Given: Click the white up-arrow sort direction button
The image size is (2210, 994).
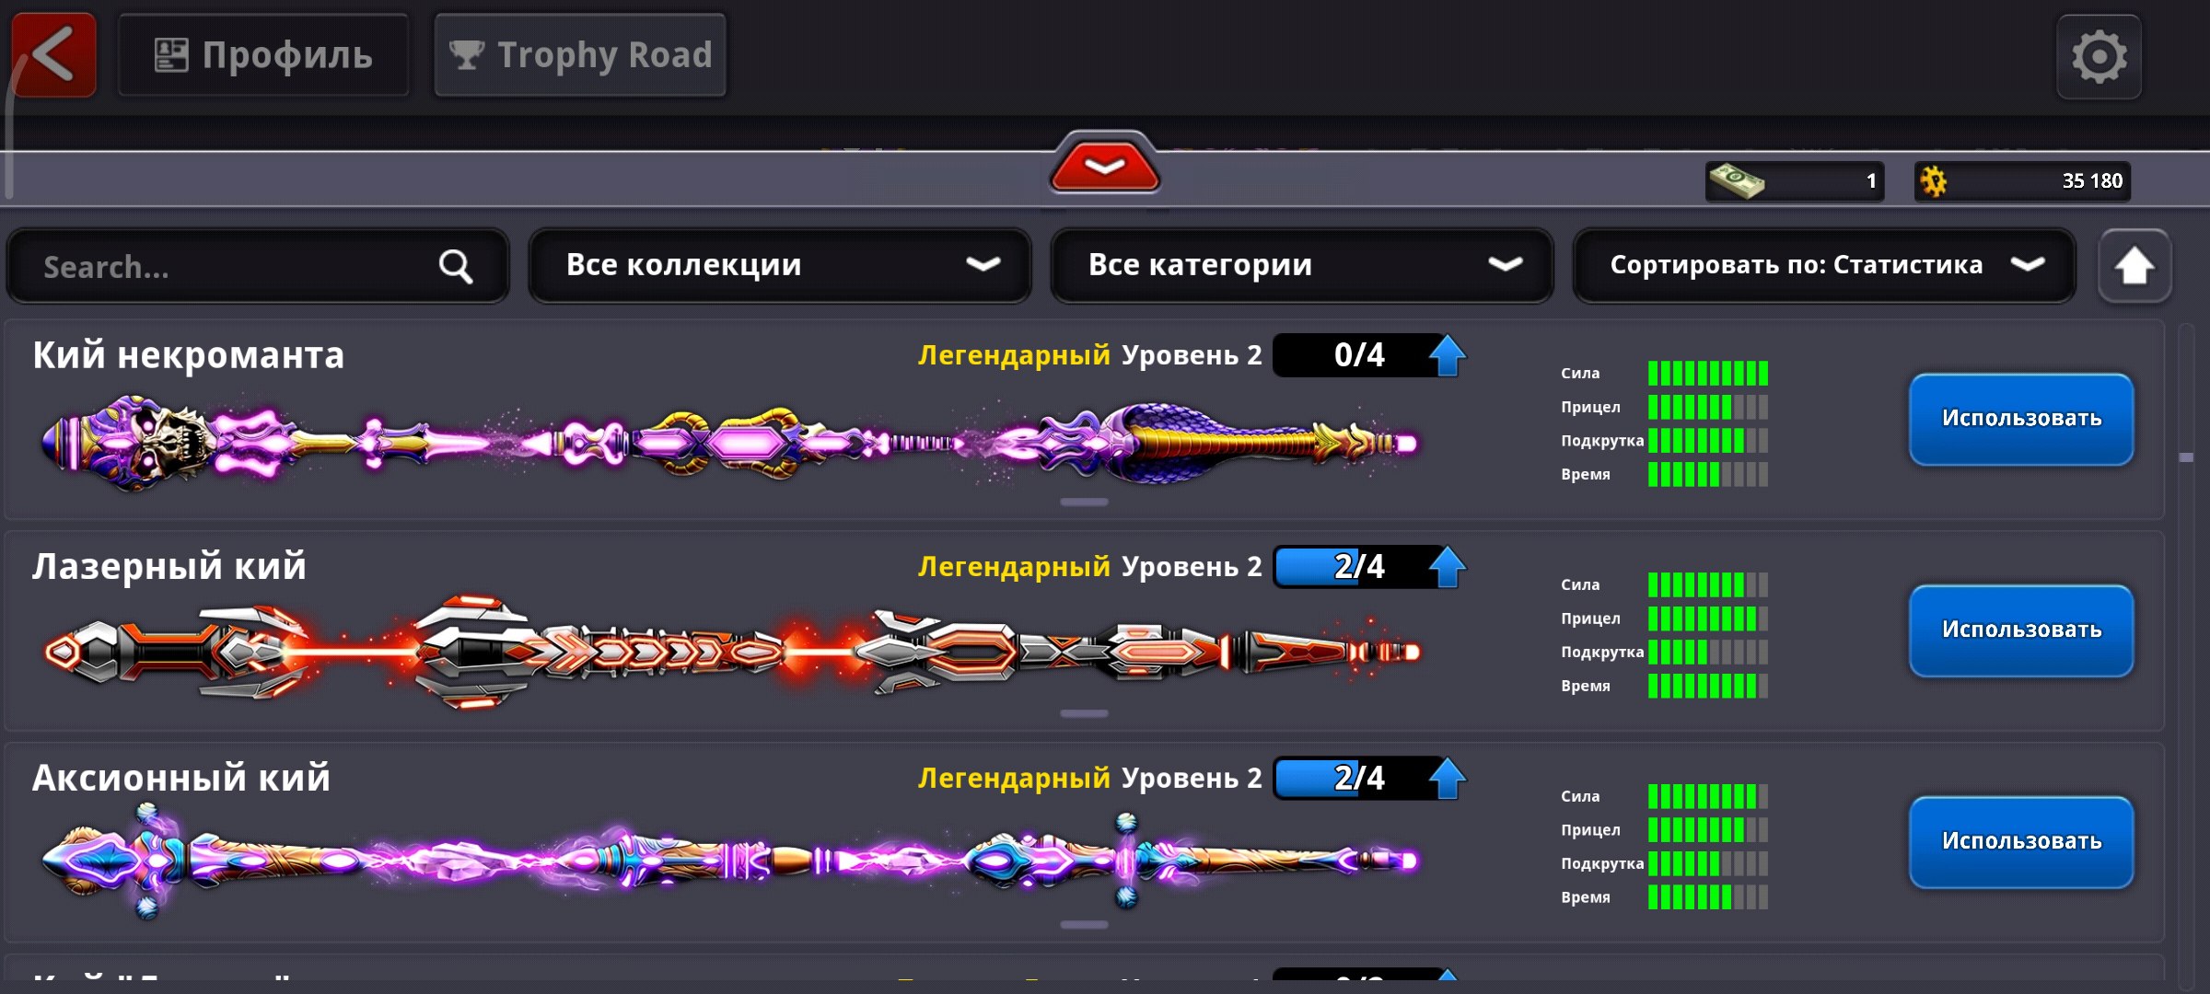Looking at the screenshot, I should tap(2134, 266).
